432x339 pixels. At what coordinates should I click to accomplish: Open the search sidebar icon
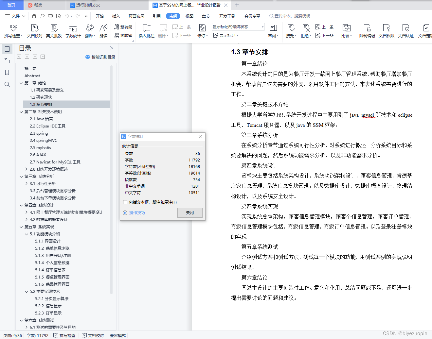coord(7,84)
